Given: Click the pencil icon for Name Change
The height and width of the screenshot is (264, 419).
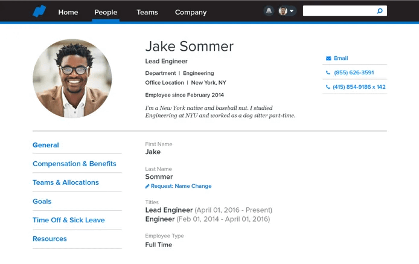Looking at the screenshot, I should pos(147,187).
